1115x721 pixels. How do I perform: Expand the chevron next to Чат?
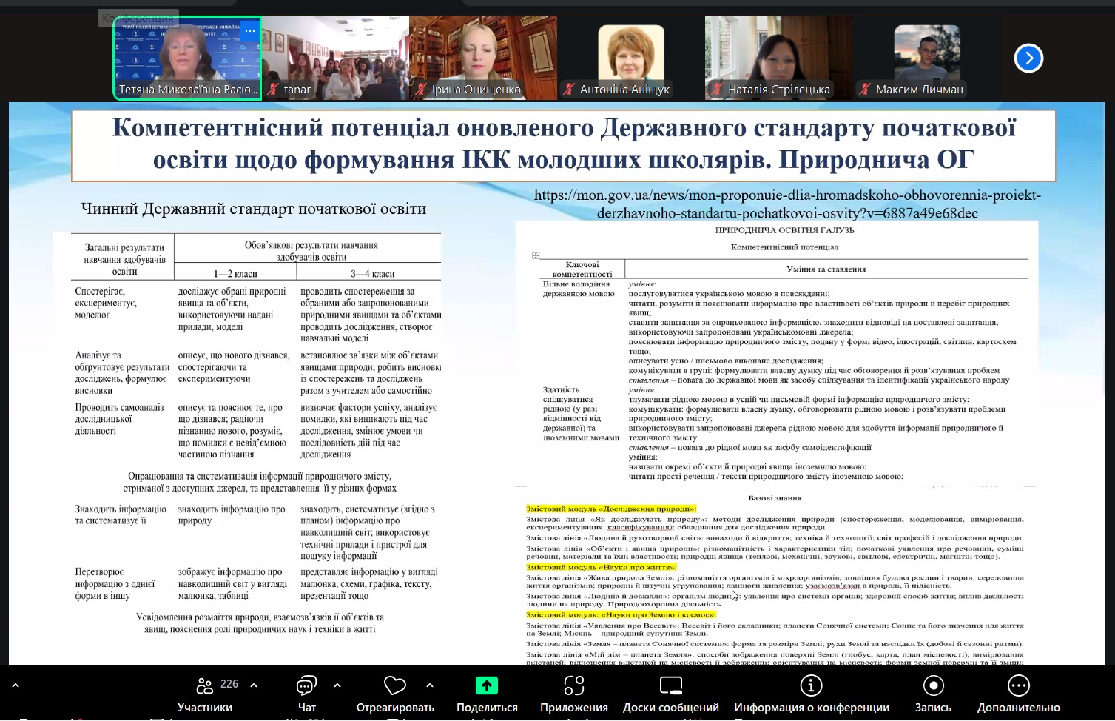(337, 685)
